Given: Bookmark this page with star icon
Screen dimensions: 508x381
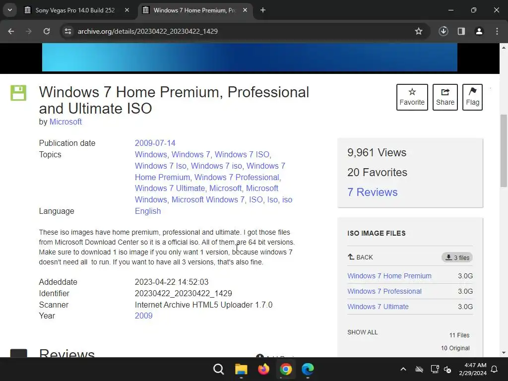Looking at the screenshot, I should coord(419,31).
